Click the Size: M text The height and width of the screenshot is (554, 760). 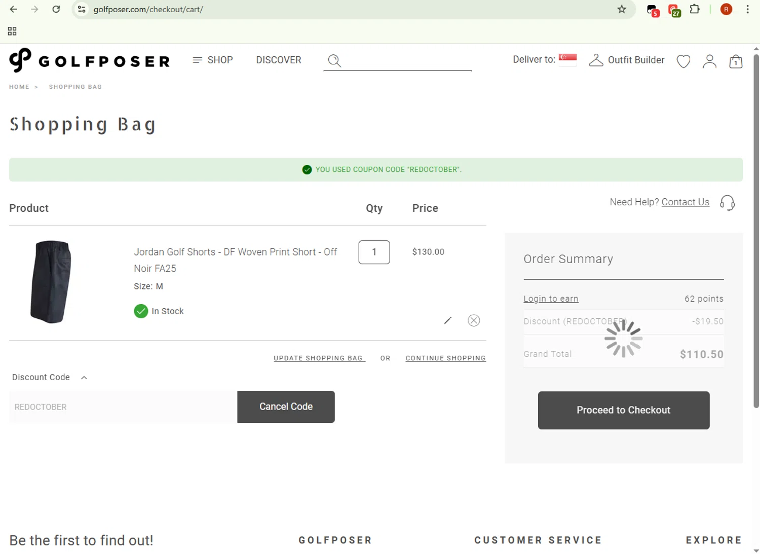[148, 286]
